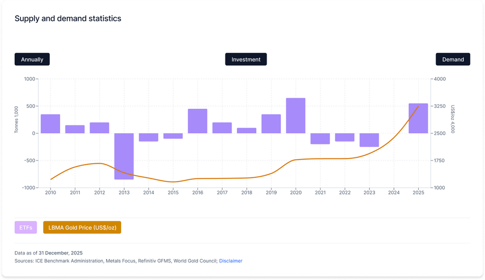Image resolution: width=485 pixels, height=280 pixels.
Task: Click the 2015 x-axis label
Action: click(173, 192)
